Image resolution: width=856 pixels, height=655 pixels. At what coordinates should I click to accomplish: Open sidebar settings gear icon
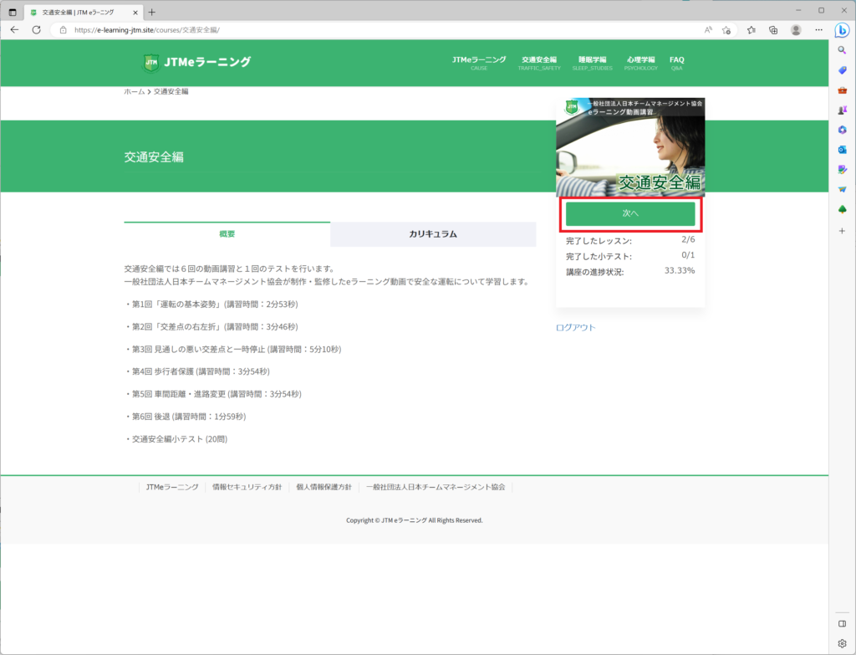tap(842, 643)
